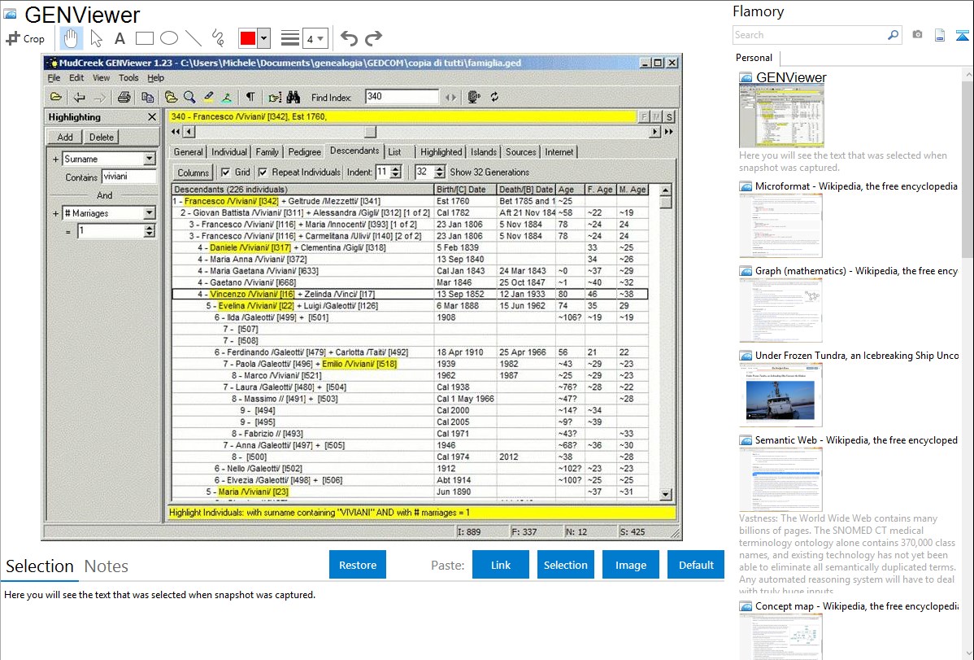Open the line width dropdown
The image size is (974, 660).
coord(315,38)
